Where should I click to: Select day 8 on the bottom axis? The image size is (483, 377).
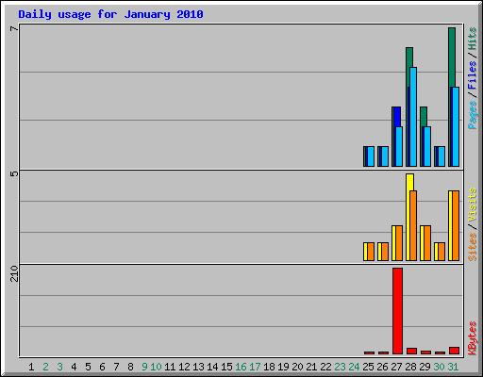click(130, 367)
